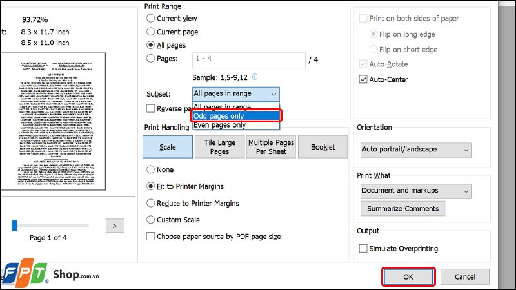This screenshot has height=290, width=516.
Task: Dismiss the dialog with Cancel
Action: point(465,277)
